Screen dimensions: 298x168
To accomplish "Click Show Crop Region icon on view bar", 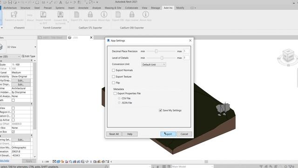I will pos(79,161).
